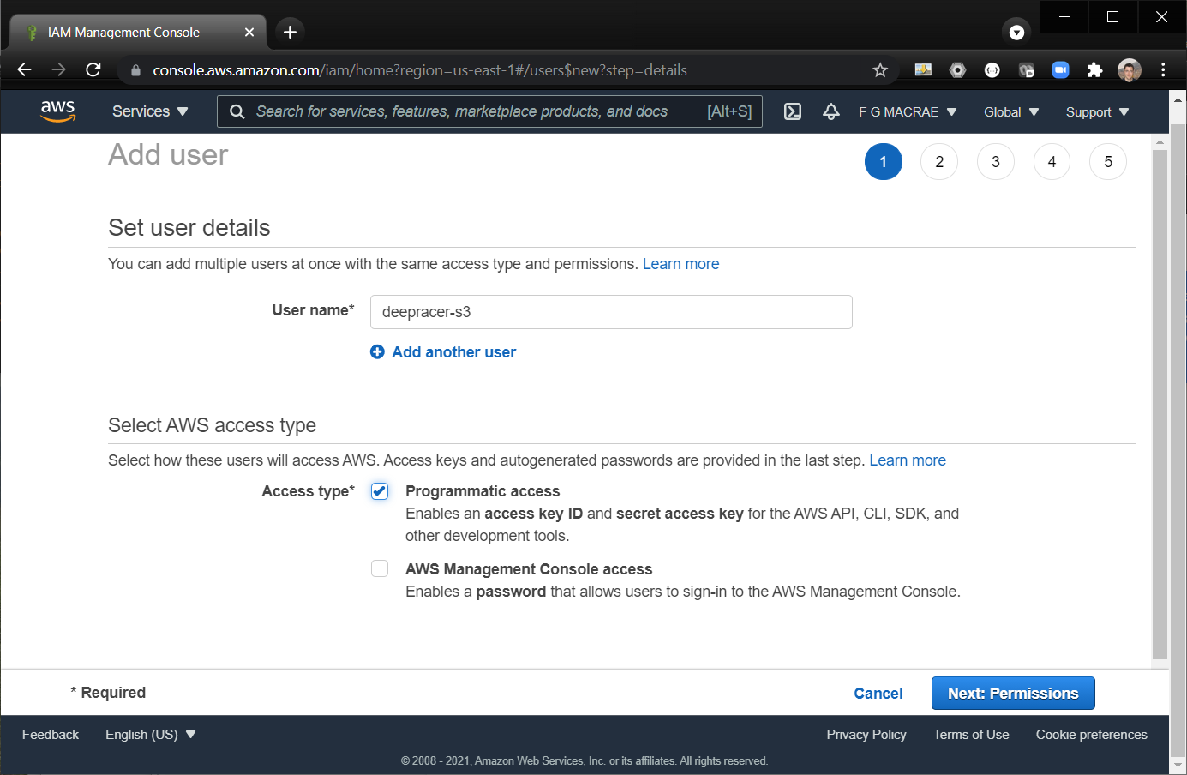Viewport: 1187px width, 775px height.
Task: Click the translate-style extension icon
Action: tap(1026, 70)
